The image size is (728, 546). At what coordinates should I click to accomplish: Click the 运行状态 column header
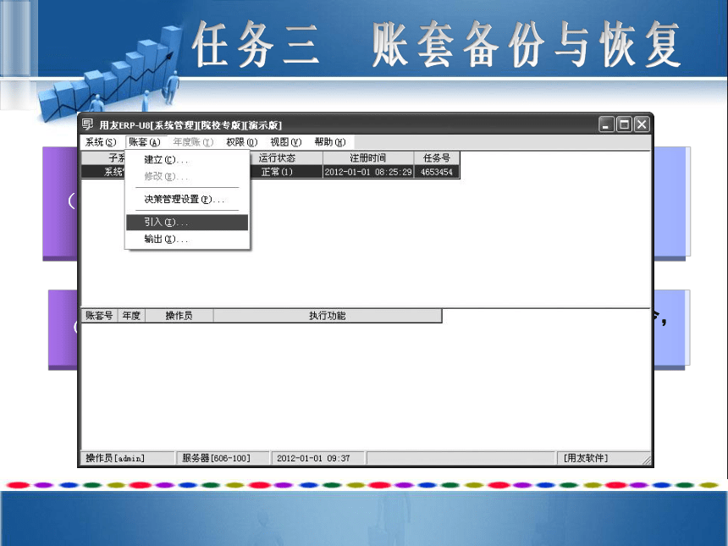pyautogui.click(x=286, y=157)
